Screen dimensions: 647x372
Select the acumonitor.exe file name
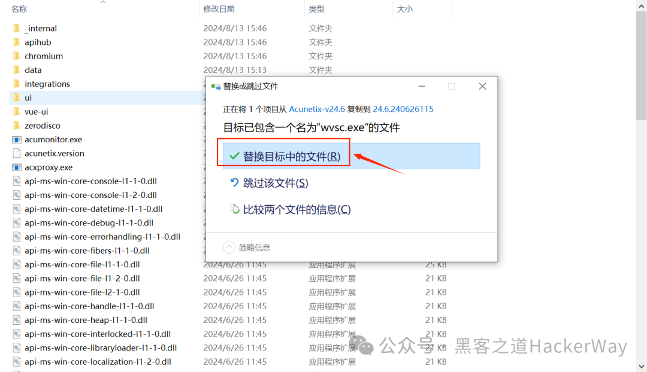[53, 139]
